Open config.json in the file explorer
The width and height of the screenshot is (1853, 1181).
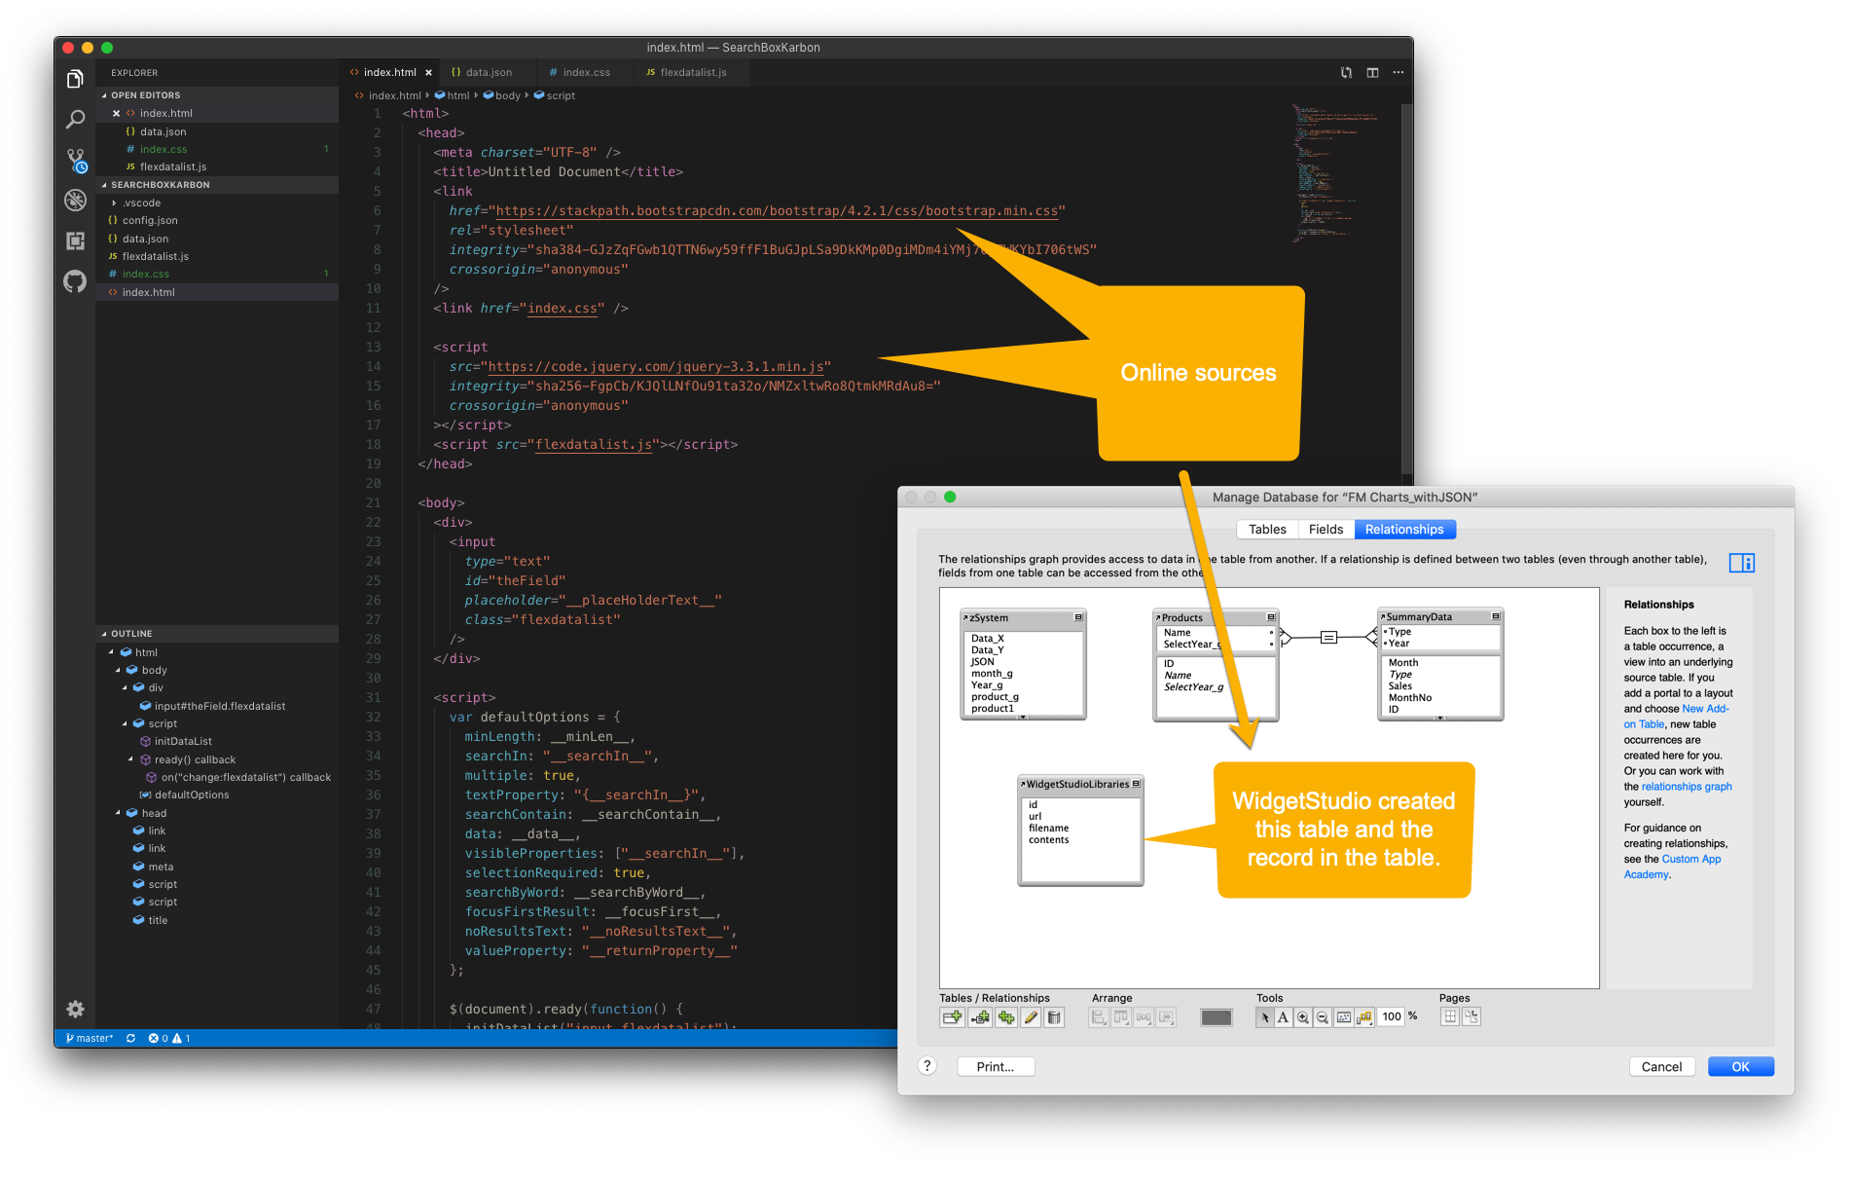point(149,221)
